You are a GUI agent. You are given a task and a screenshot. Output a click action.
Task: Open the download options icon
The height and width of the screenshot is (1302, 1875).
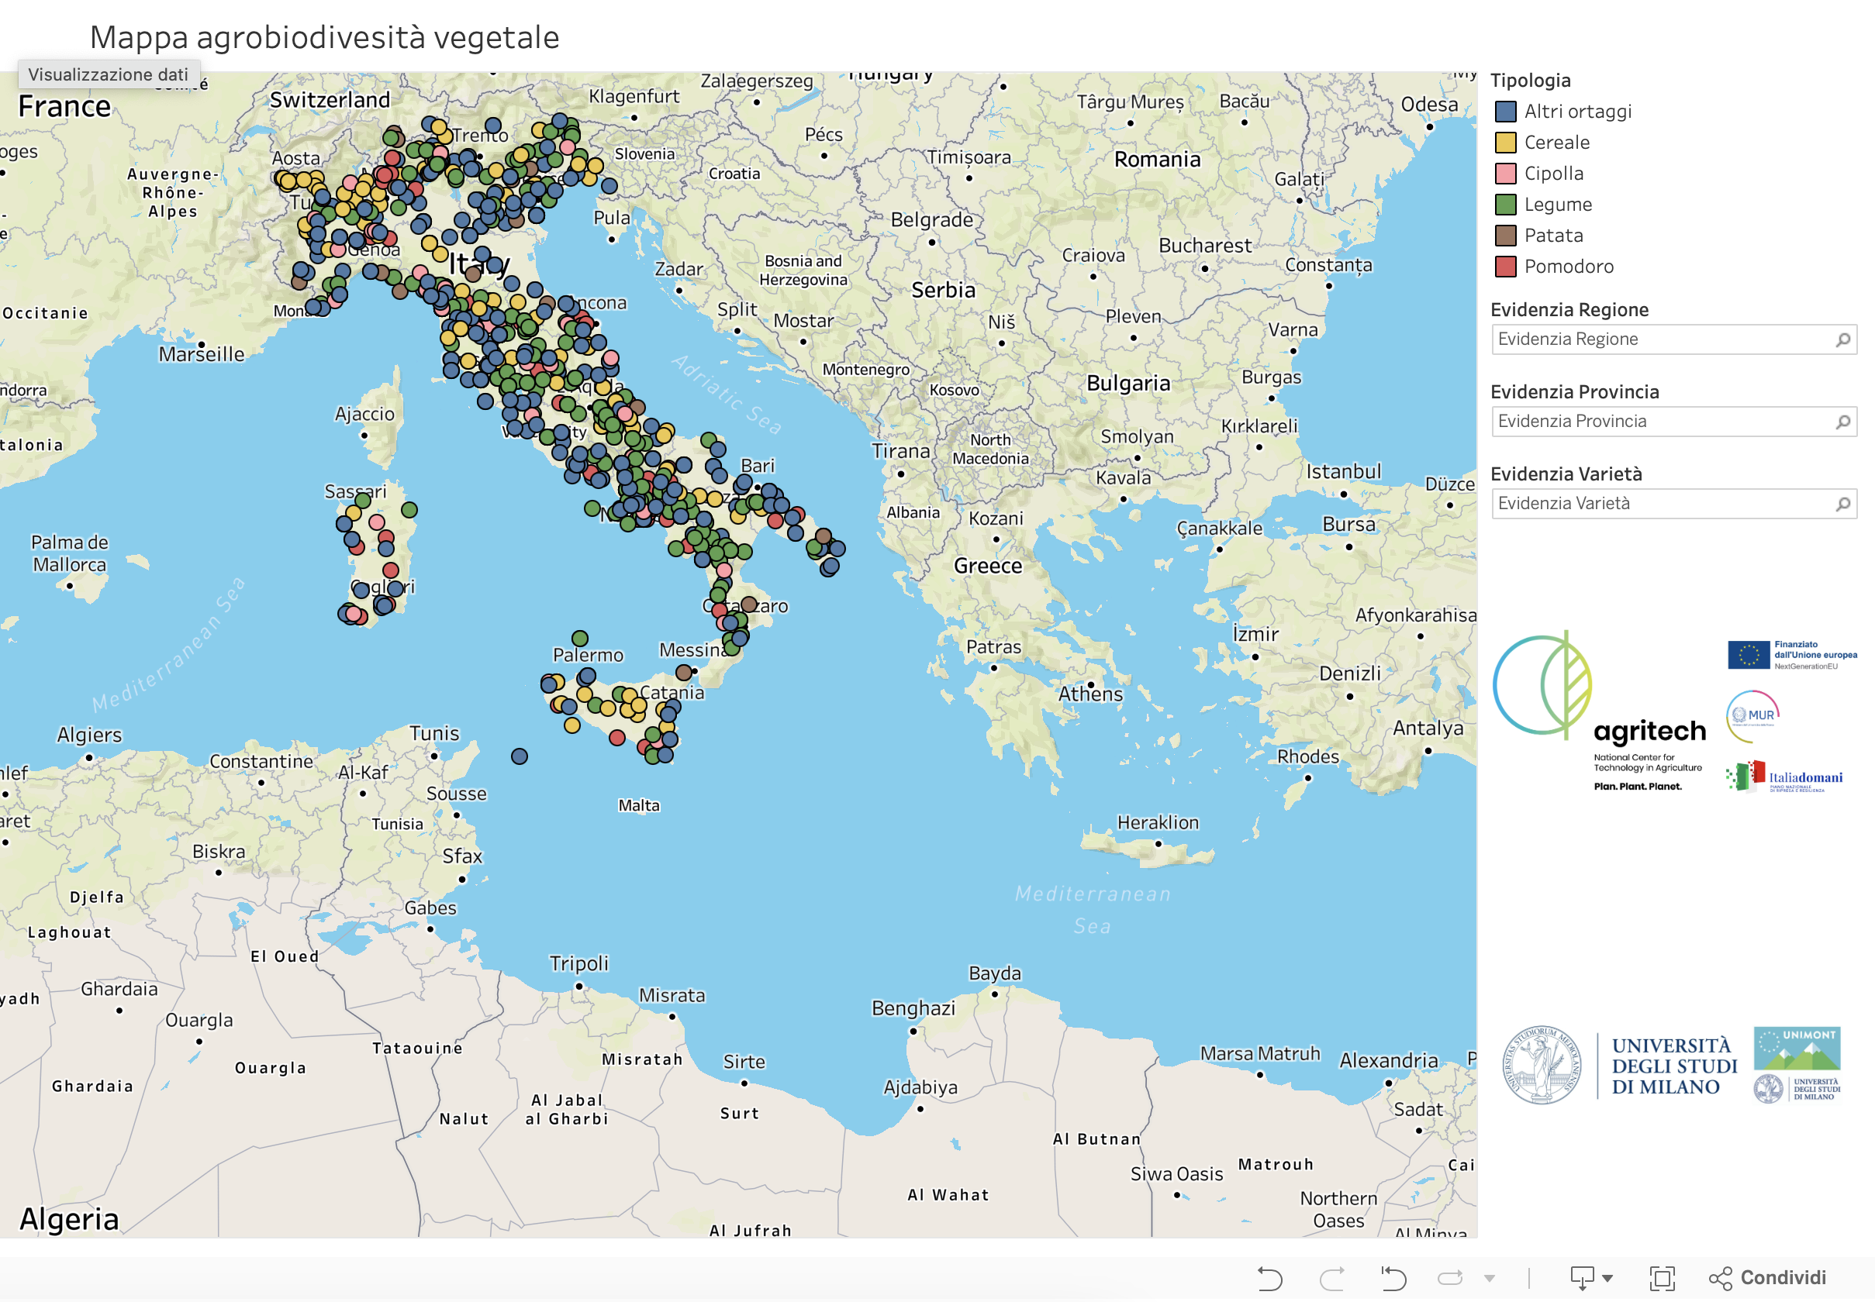click(x=1582, y=1277)
